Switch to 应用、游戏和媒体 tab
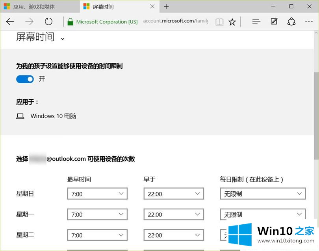Image resolution: width=319 pixels, height=251 pixels. point(40,7)
